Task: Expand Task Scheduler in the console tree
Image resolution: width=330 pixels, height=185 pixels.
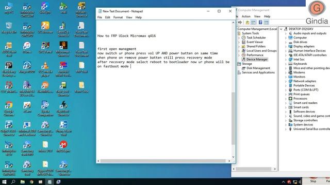Action: 239,38
